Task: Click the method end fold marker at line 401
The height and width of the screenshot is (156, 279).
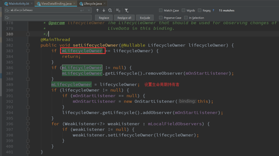Action: [x=28, y=152]
